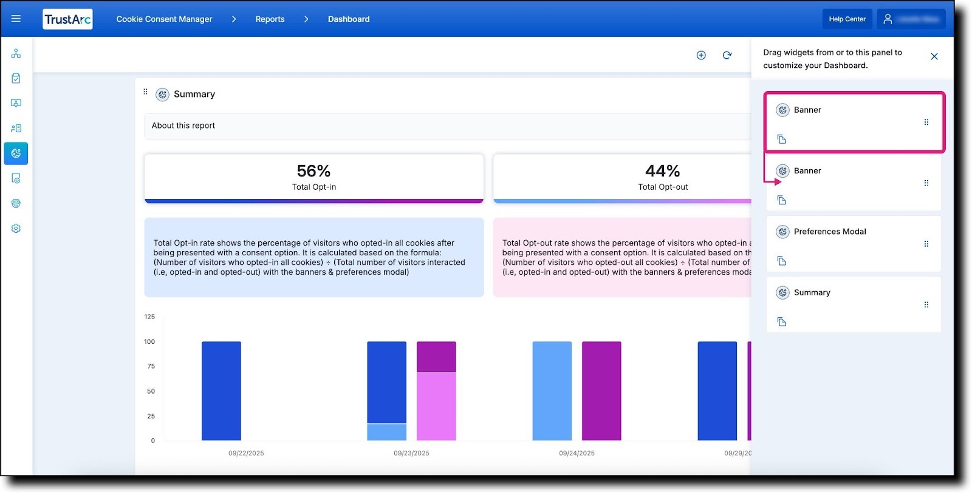Click the pink bar segment for 09/23/2025

tap(436, 406)
